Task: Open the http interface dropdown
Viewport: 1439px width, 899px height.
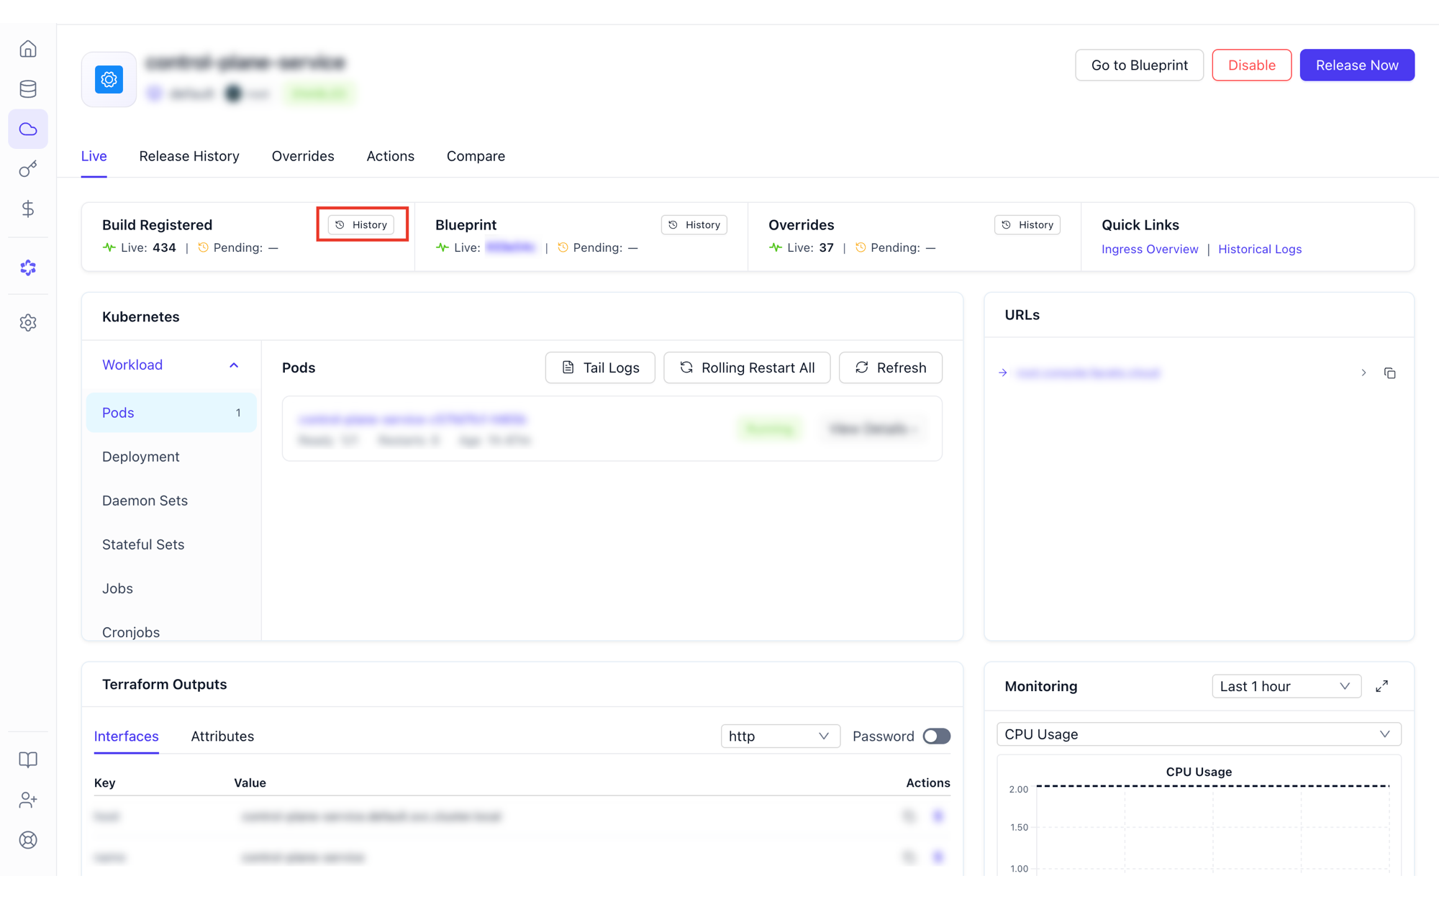Action: pyautogui.click(x=780, y=736)
